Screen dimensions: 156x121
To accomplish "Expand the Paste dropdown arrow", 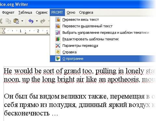I will tap(22, 21).
